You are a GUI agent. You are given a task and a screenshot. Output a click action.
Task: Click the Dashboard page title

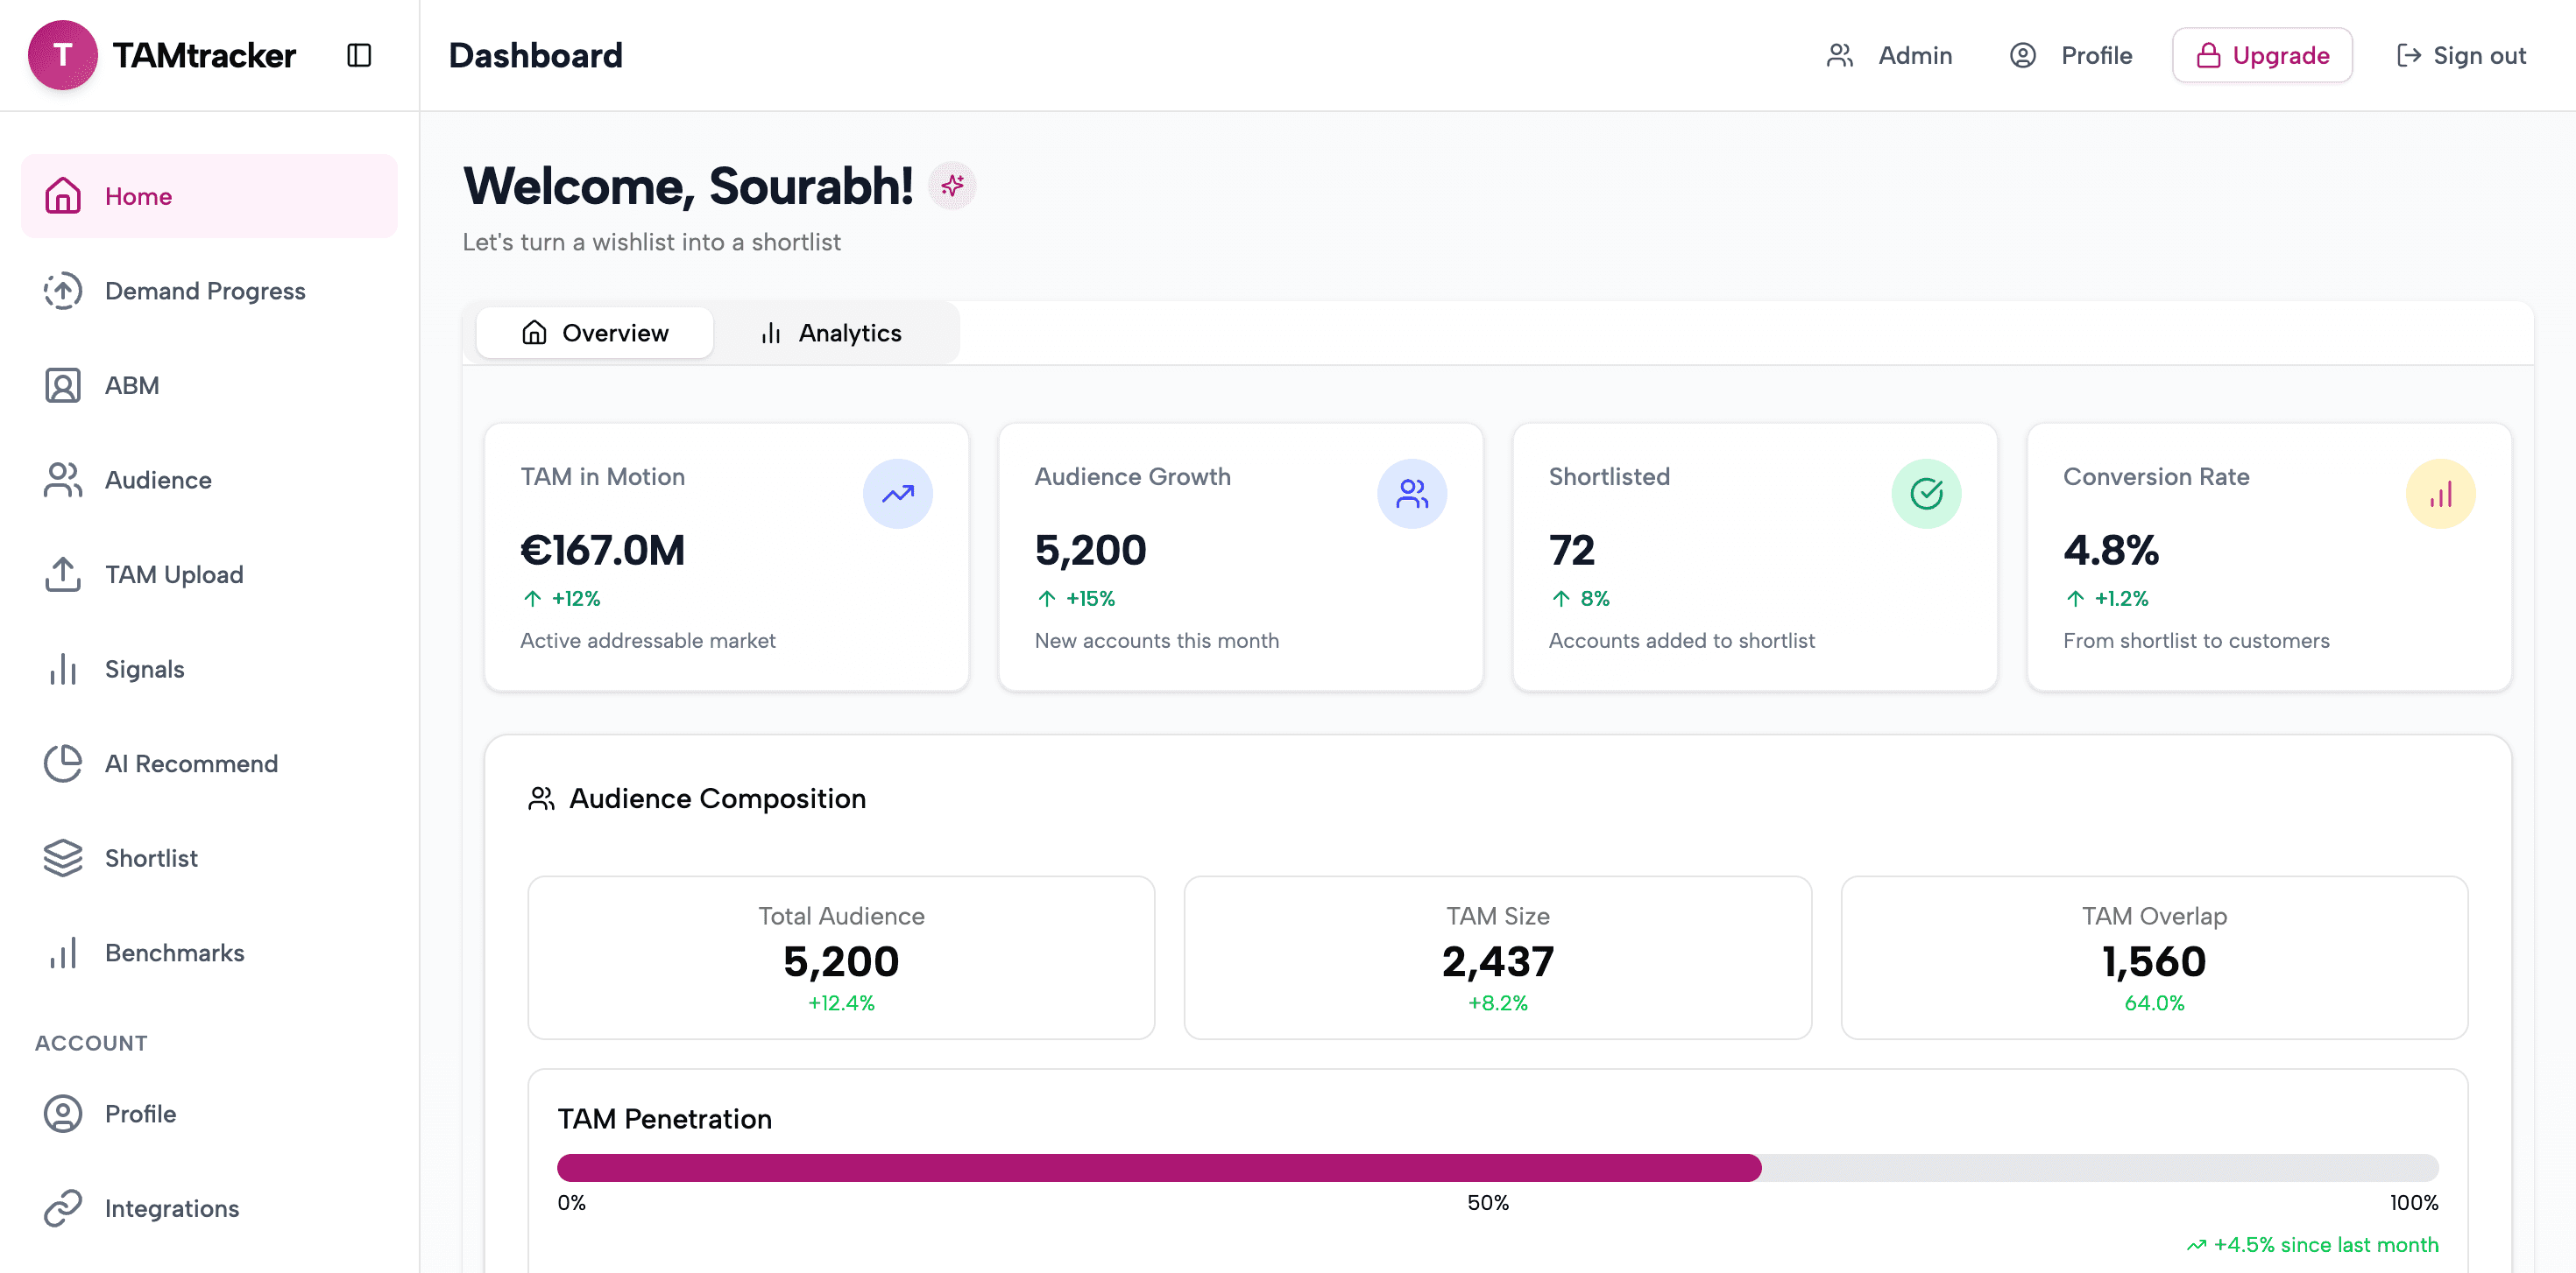click(535, 55)
